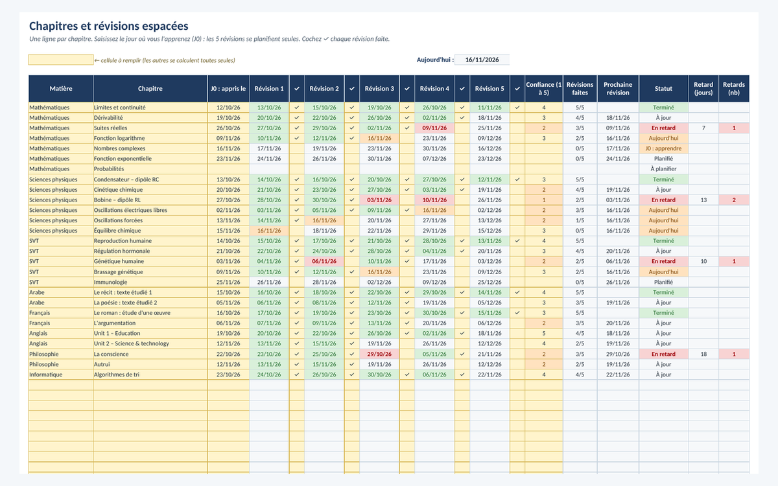Select the Chapitre column header
This screenshot has width=778, height=486.
150,89
